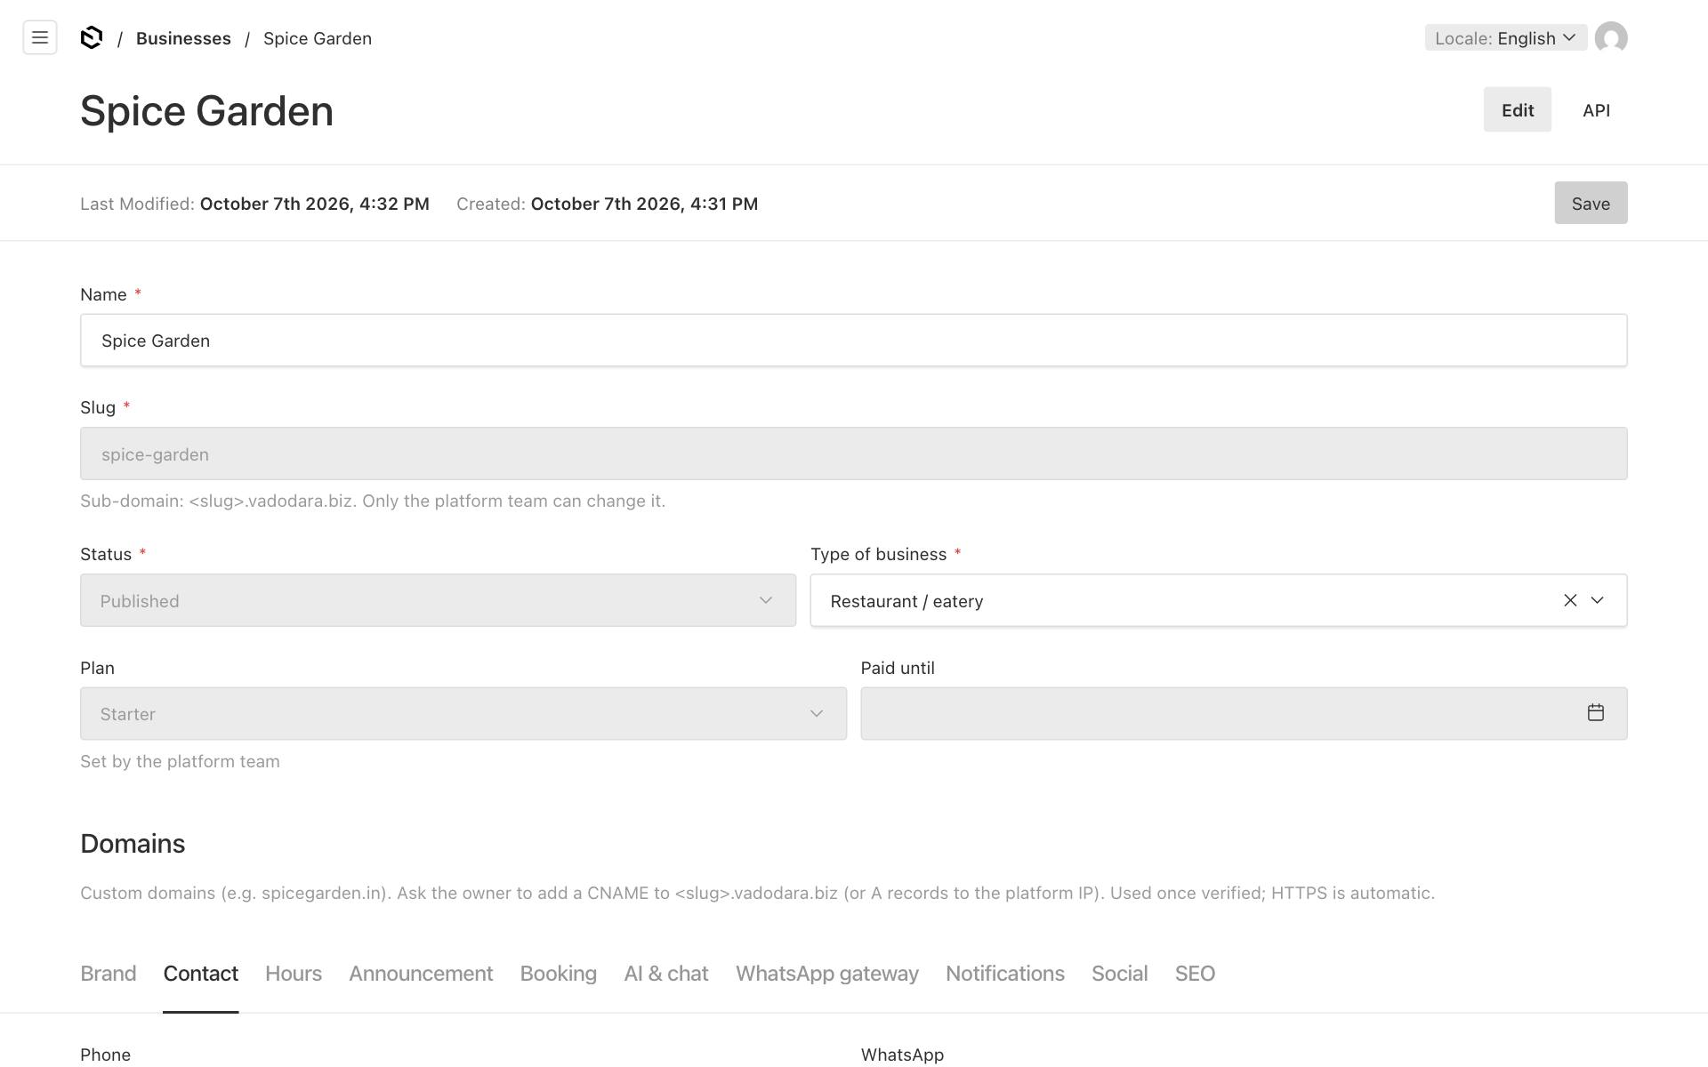1708x1067 pixels.
Task: Go to Businesses breadcrumb link
Action: pyautogui.click(x=183, y=38)
